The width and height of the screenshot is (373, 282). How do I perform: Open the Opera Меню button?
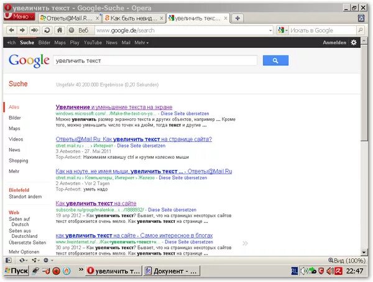[x=19, y=16]
